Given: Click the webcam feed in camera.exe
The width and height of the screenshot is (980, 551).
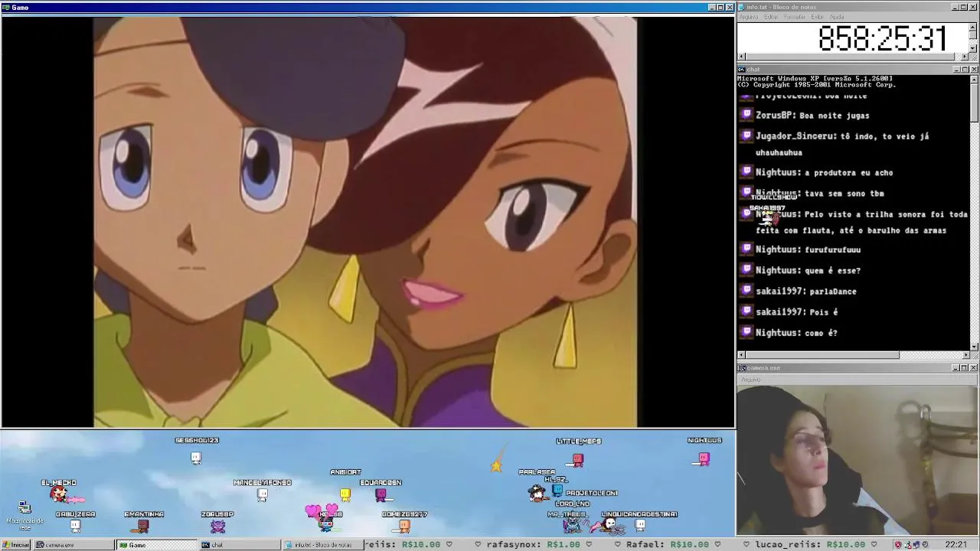Looking at the screenshot, I should pyautogui.click(x=857, y=460).
